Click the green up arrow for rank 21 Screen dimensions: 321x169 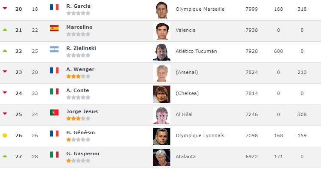point(5,30)
